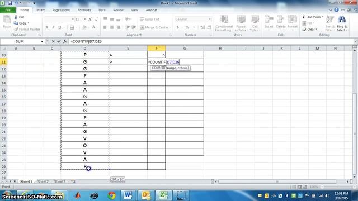Open Sort & Filter

(x=329, y=23)
